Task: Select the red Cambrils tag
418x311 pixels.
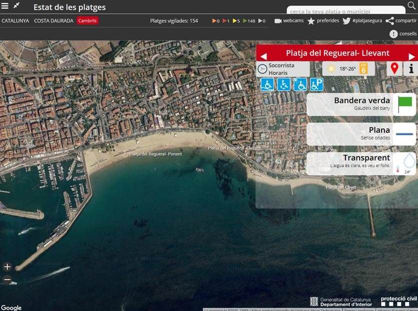Action: point(87,20)
